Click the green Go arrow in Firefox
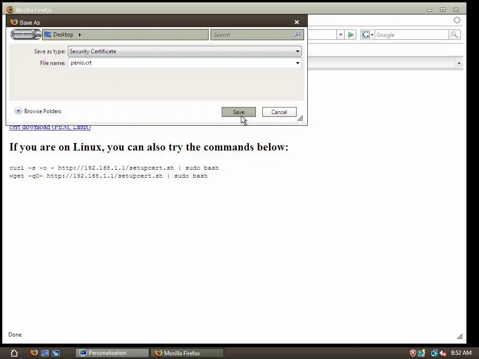The width and height of the screenshot is (479, 359). pyautogui.click(x=351, y=35)
